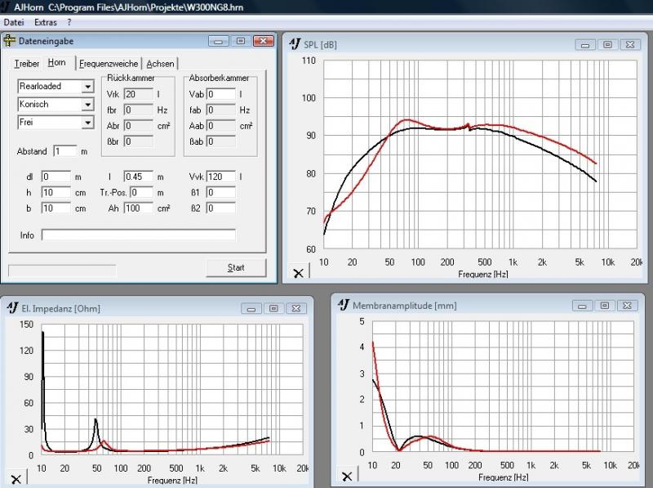This screenshot has width=653, height=488.
Task: Click the Vvk front chamber field
Action: 220,177
